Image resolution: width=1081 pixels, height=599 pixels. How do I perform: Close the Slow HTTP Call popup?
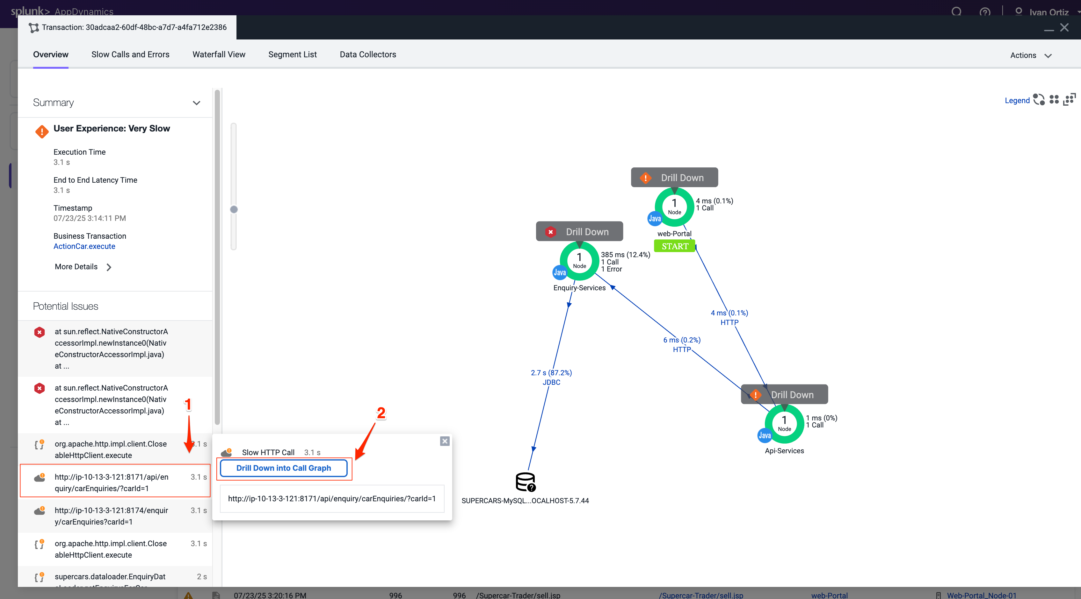click(445, 441)
